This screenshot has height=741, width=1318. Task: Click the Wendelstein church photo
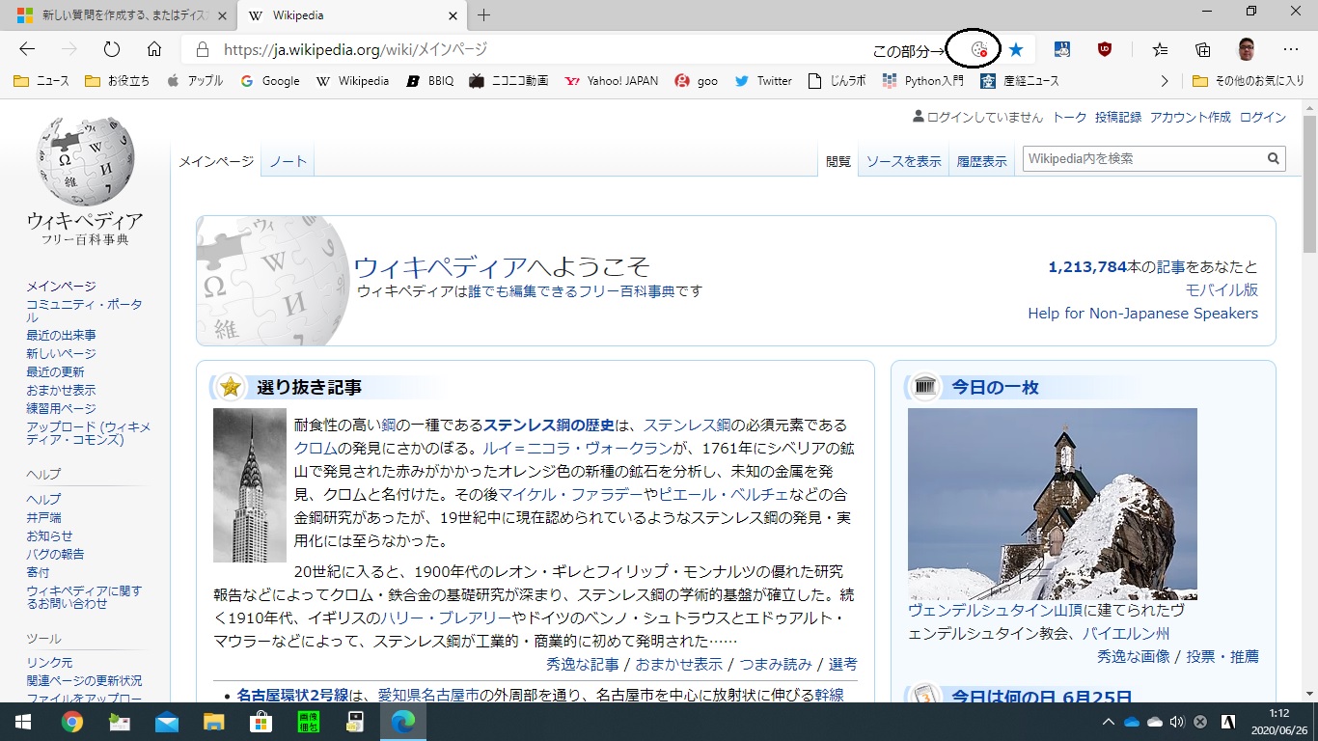click(x=1053, y=504)
